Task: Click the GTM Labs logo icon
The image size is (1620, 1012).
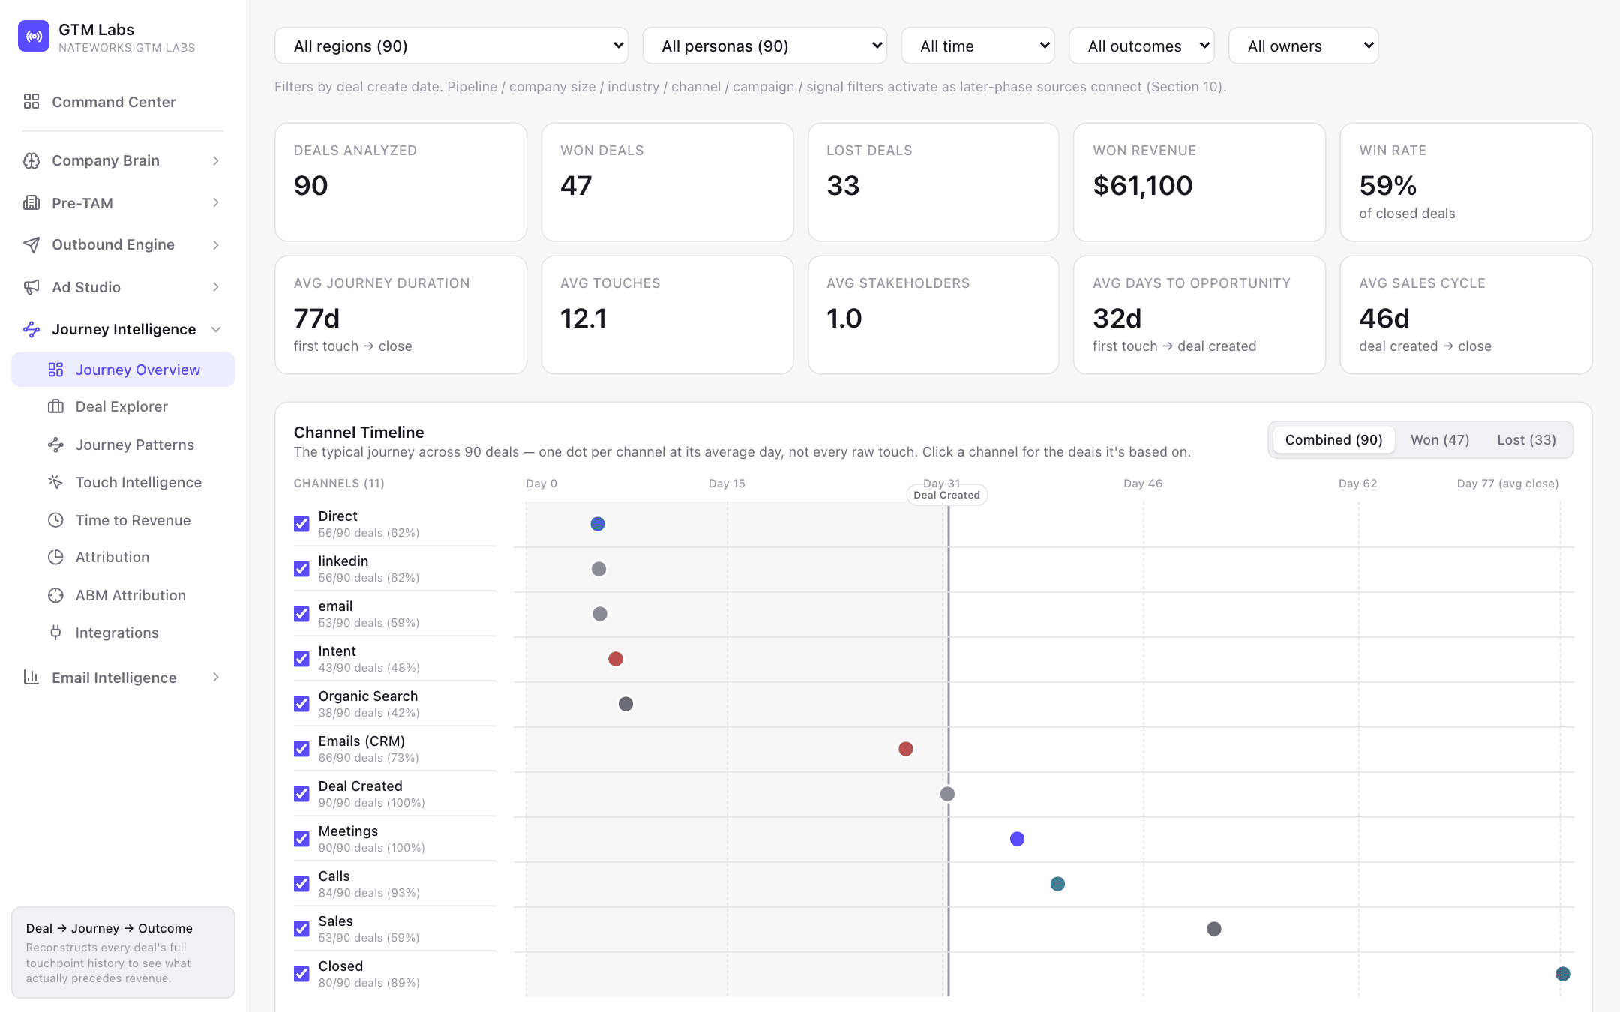Action: (x=34, y=36)
